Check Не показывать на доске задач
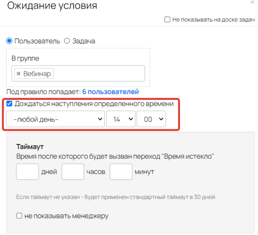Screen dimensions: 258x235 167,19
